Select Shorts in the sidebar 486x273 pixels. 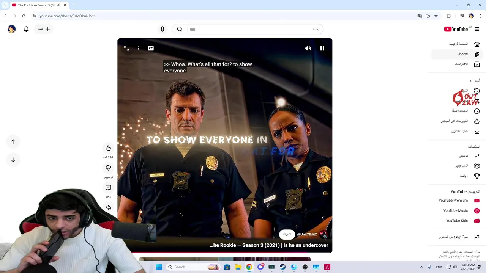click(x=457, y=54)
